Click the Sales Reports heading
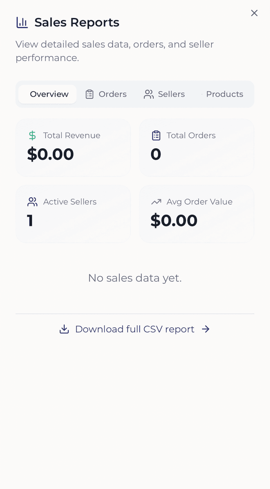Screen dimensions: 270x489 (x=77, y=23)
